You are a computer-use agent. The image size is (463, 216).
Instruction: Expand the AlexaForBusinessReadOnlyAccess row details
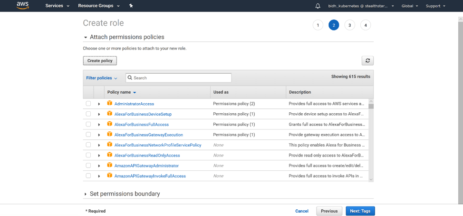point(99,156)
